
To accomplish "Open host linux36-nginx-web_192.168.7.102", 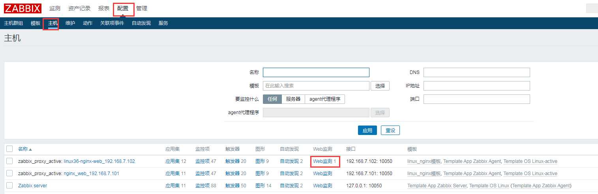I will pos(99,161).
